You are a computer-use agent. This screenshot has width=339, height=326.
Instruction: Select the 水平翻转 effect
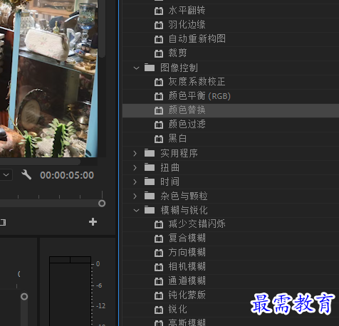tap(187, 11)
